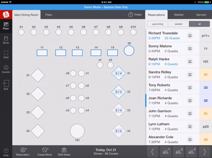Open Help at sidebar bottom

[6, 152]
